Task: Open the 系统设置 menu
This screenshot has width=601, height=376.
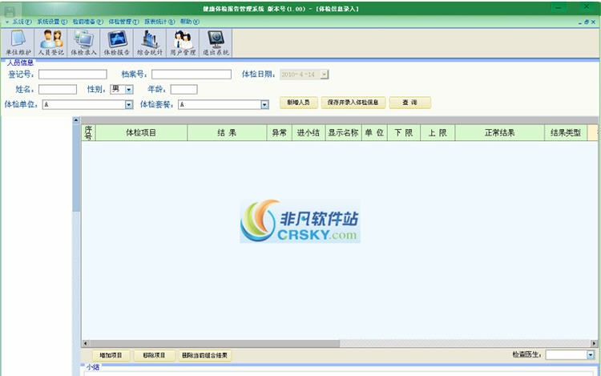Action: coord(52,22)
